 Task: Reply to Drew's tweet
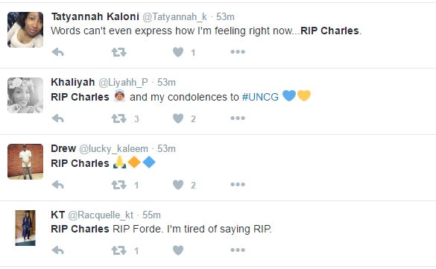pos(58,185)
